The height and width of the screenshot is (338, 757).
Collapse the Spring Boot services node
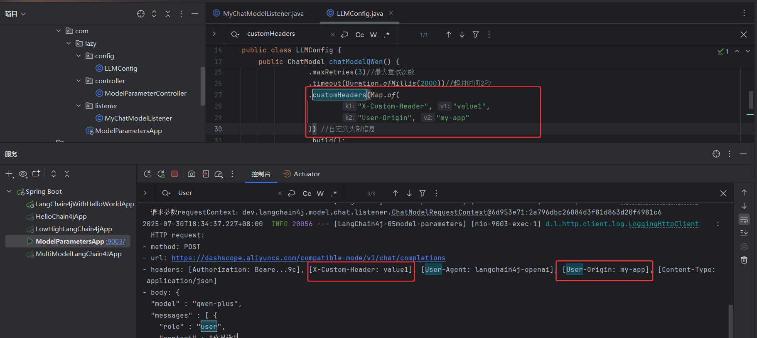coord(9,191)
